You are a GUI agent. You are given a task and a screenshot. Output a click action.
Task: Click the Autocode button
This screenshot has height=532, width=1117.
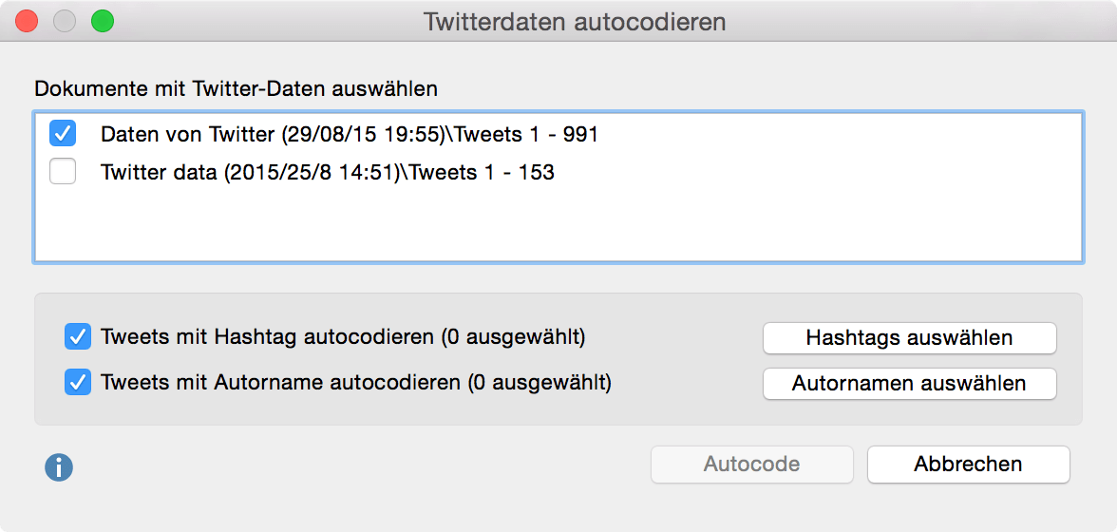pyautogui.click(x=751, y=465)
